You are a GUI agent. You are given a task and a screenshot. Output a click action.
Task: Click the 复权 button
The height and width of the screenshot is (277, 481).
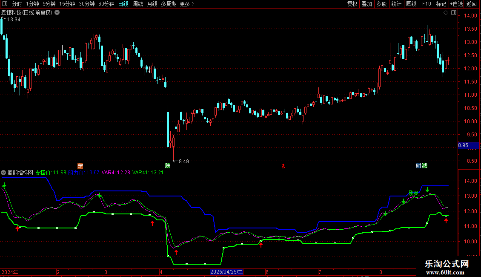[x=352, y=4]
